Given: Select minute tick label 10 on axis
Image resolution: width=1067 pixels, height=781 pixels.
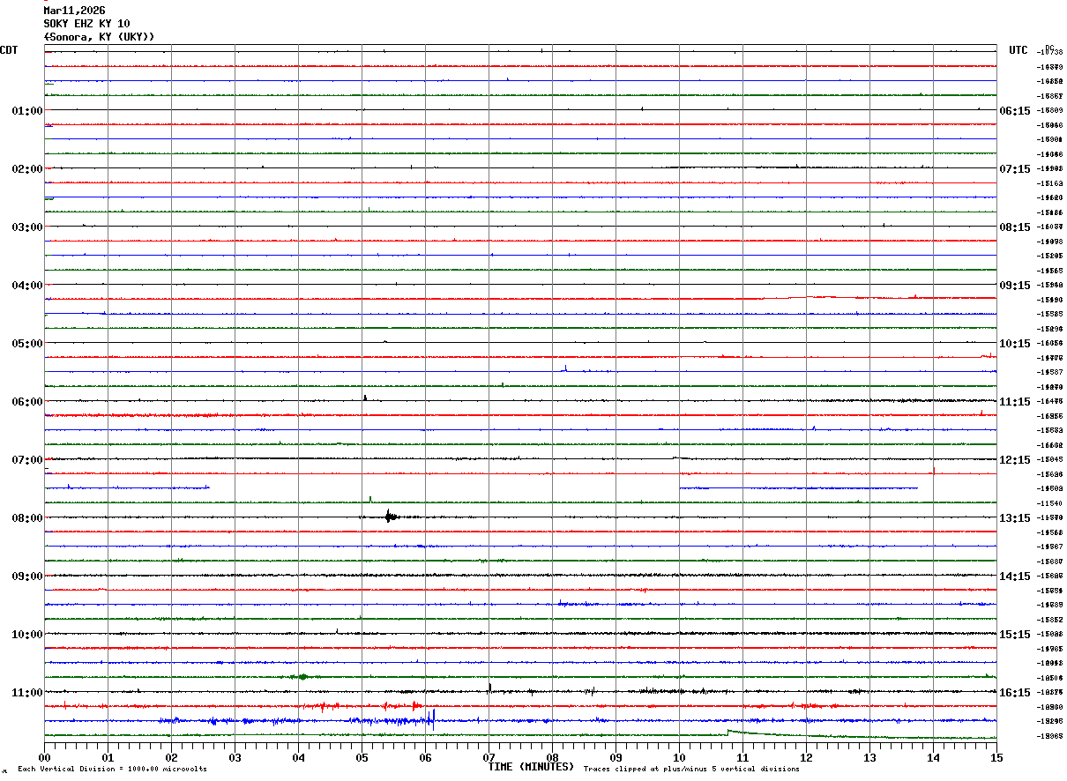Looking at the screenshot, I should [x=679, y=757].
